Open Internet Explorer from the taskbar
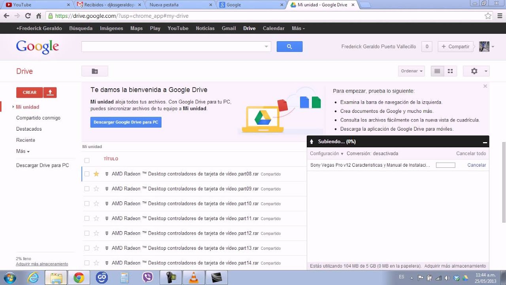Viewport: 506px width, 285px height. pyautogui.click(x=33, y=278)
